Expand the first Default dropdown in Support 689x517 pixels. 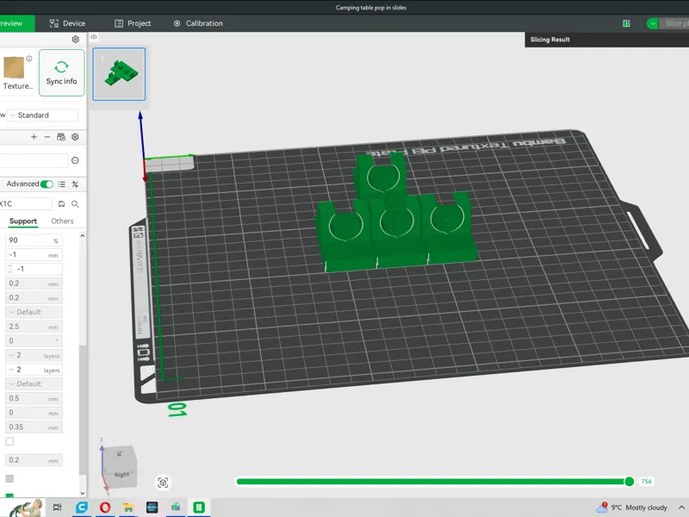pyautogui.click(x=34, y=312)
